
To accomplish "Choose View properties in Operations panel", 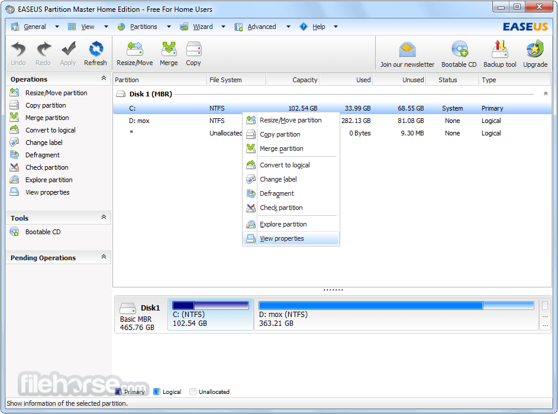I will coord(47,192).
